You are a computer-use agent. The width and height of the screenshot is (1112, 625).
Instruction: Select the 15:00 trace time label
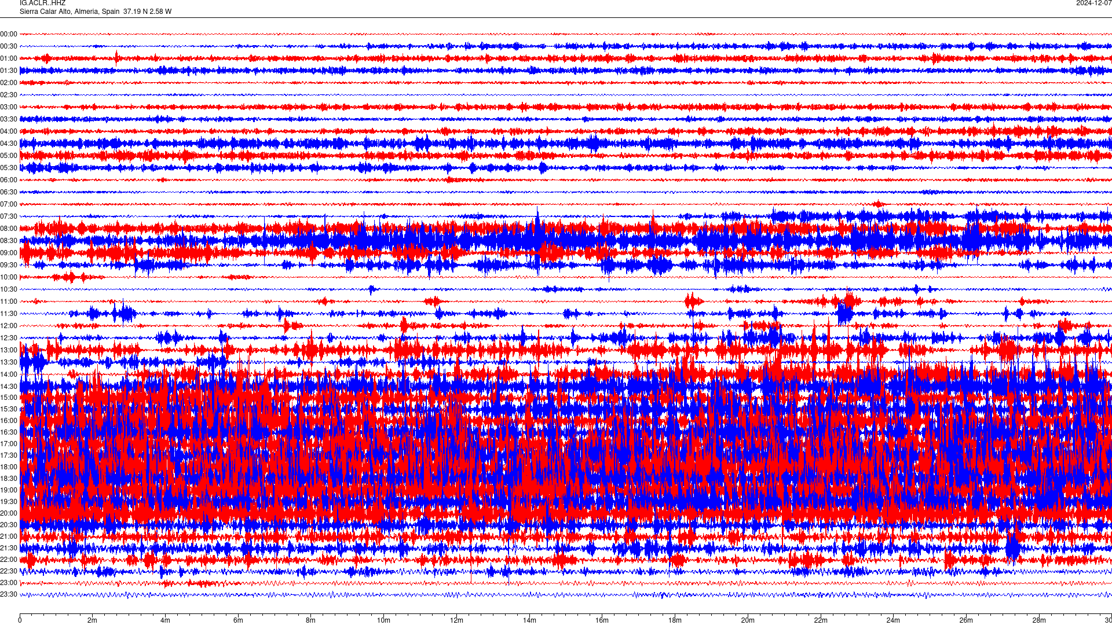tap(9, 398)
